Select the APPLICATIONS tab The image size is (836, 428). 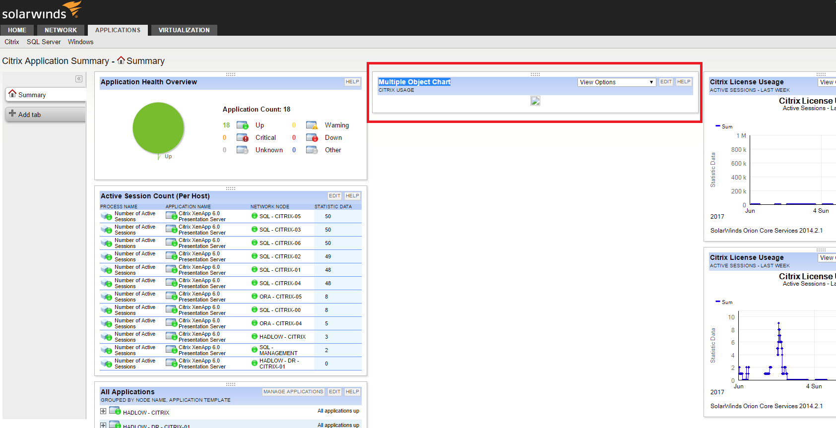coord(118,30)
